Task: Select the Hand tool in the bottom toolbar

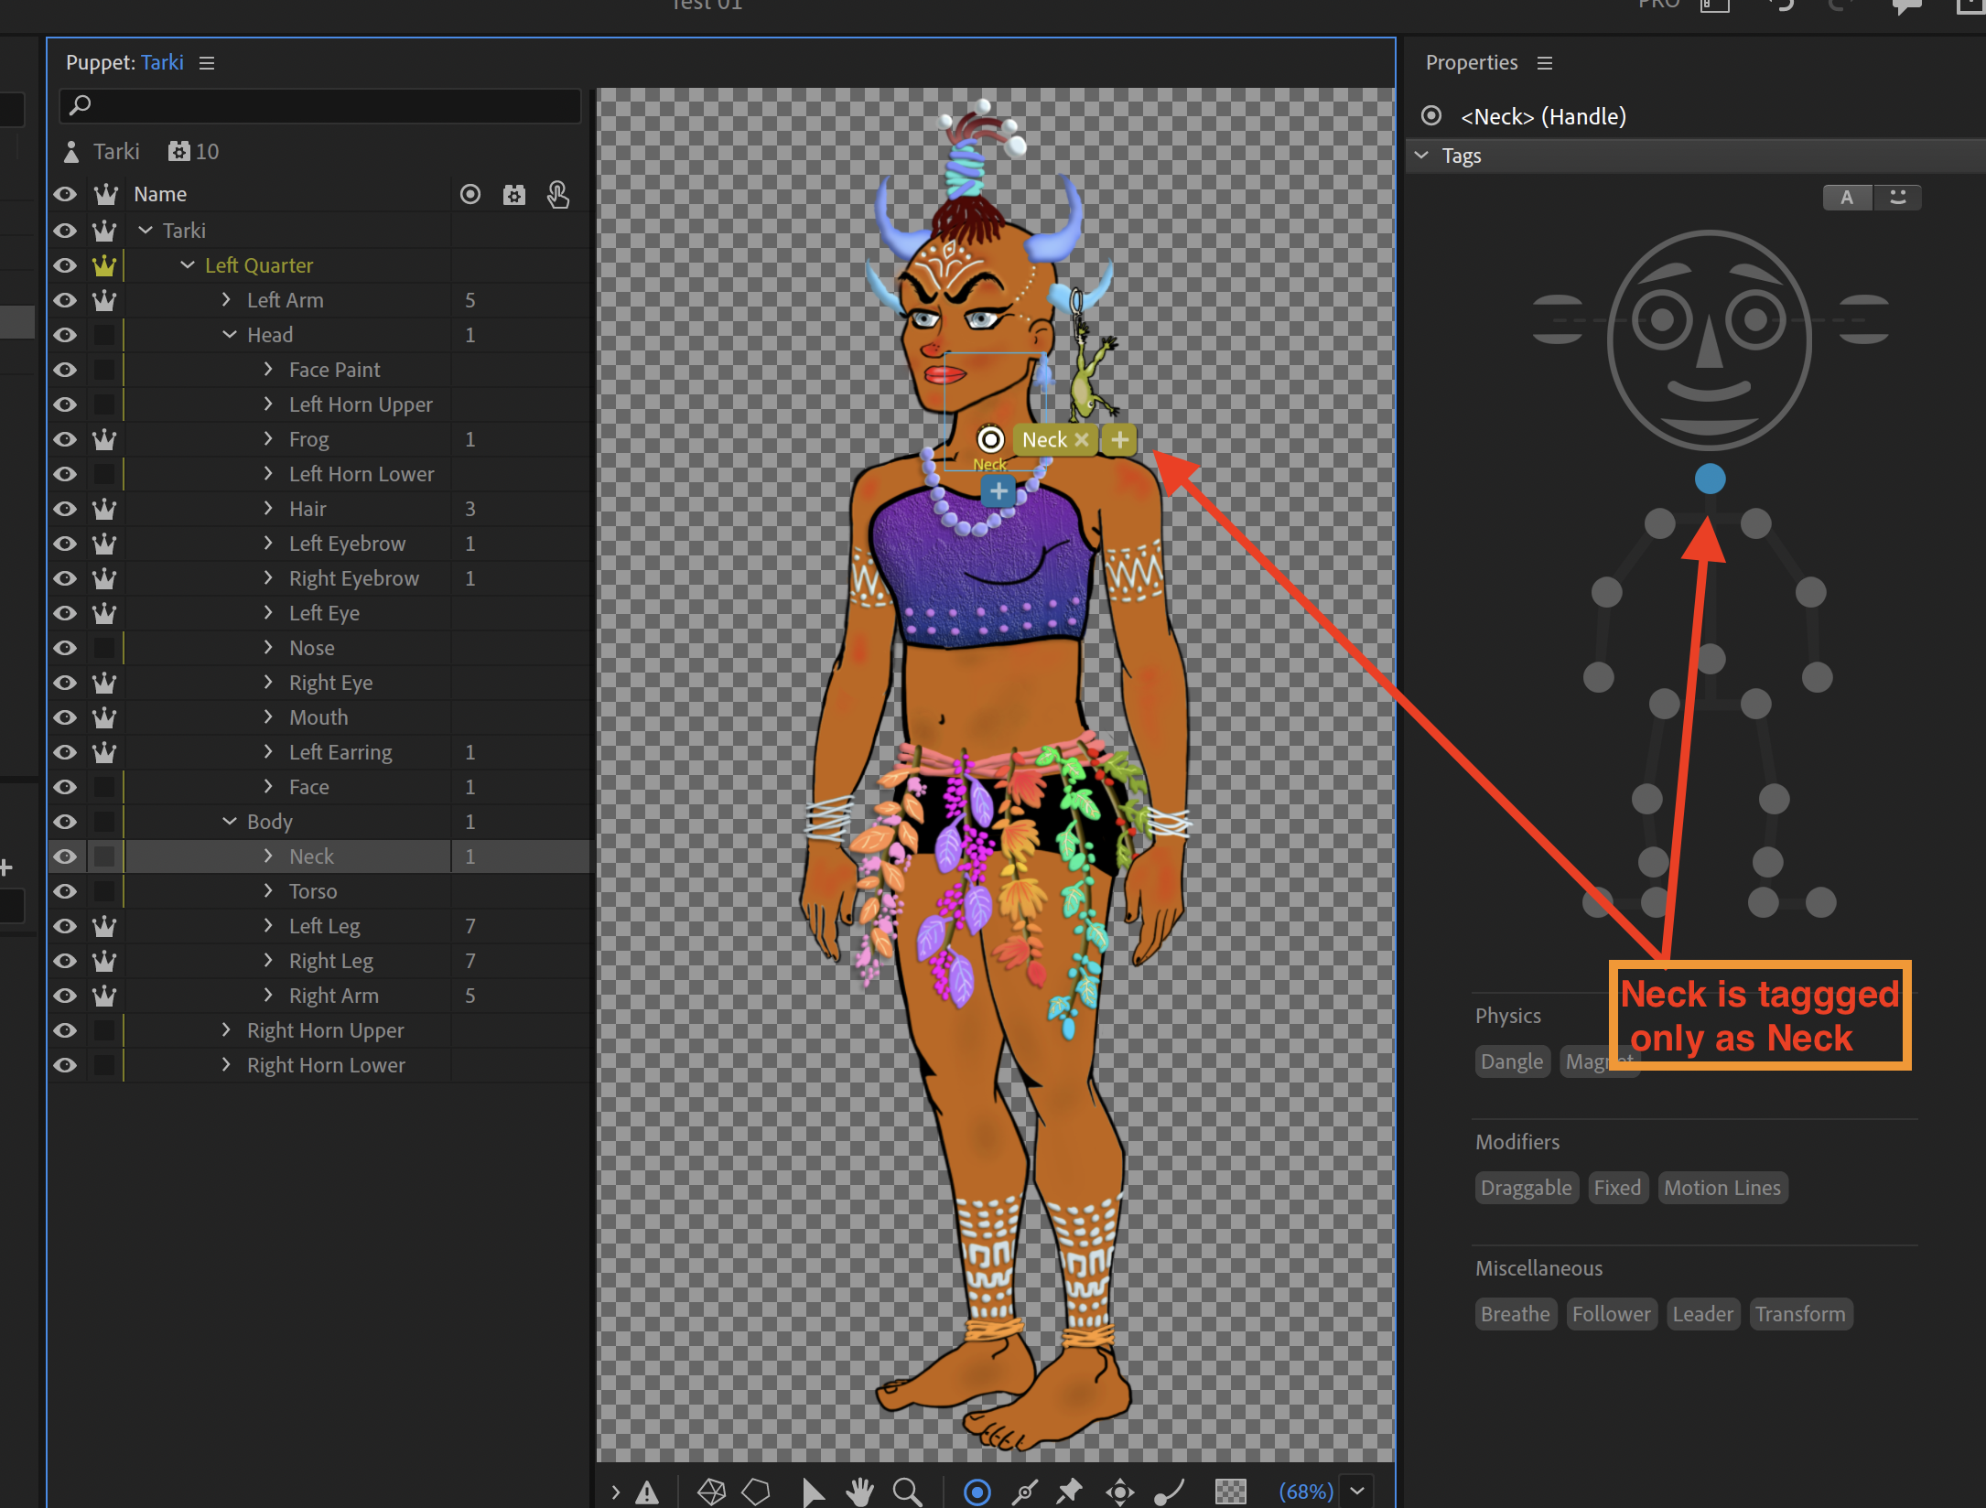Action: 859,1490
